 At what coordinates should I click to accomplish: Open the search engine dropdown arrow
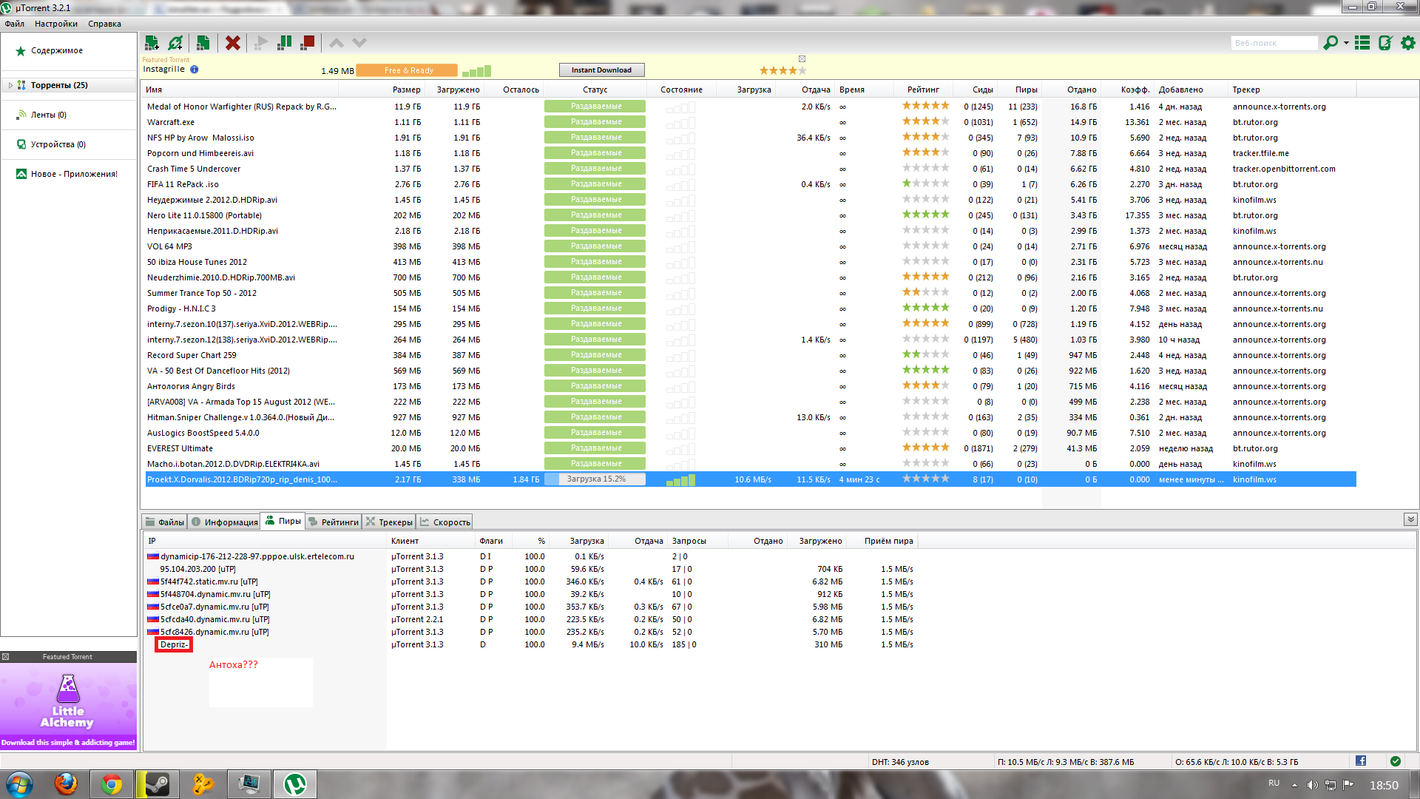tap(1346, 43)
